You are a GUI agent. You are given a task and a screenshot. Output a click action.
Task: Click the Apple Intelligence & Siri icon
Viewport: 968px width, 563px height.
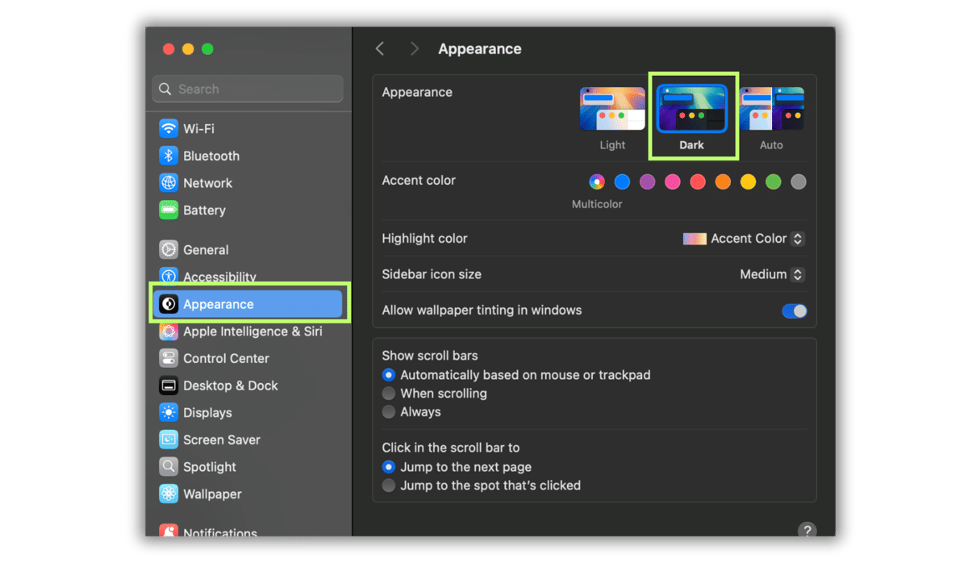coord(169,332)
